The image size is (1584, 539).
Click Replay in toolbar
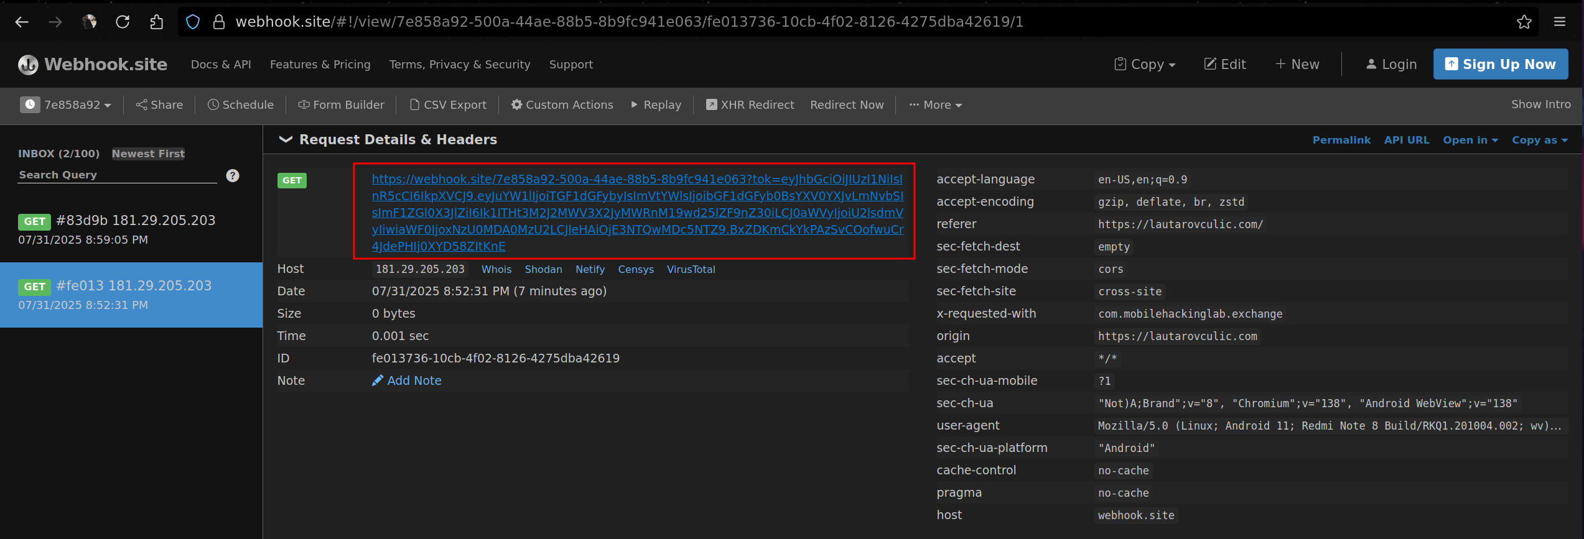click(656, 105)
